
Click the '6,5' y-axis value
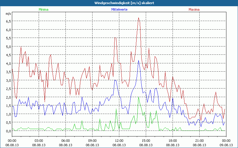[9, 21]
